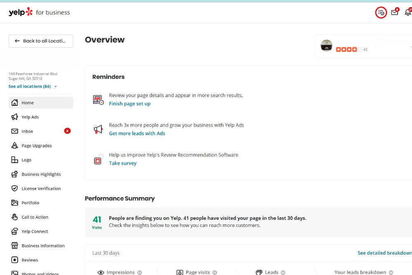This screenshot has width=412, height=275.
Task: Click the four-star rating display
Action: (x=349, y=49)
